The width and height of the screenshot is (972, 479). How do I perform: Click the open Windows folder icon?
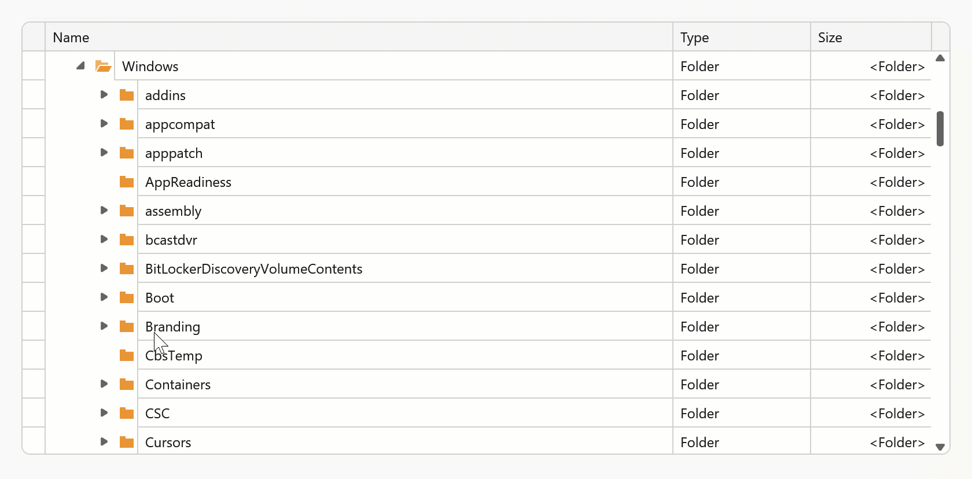103,66
